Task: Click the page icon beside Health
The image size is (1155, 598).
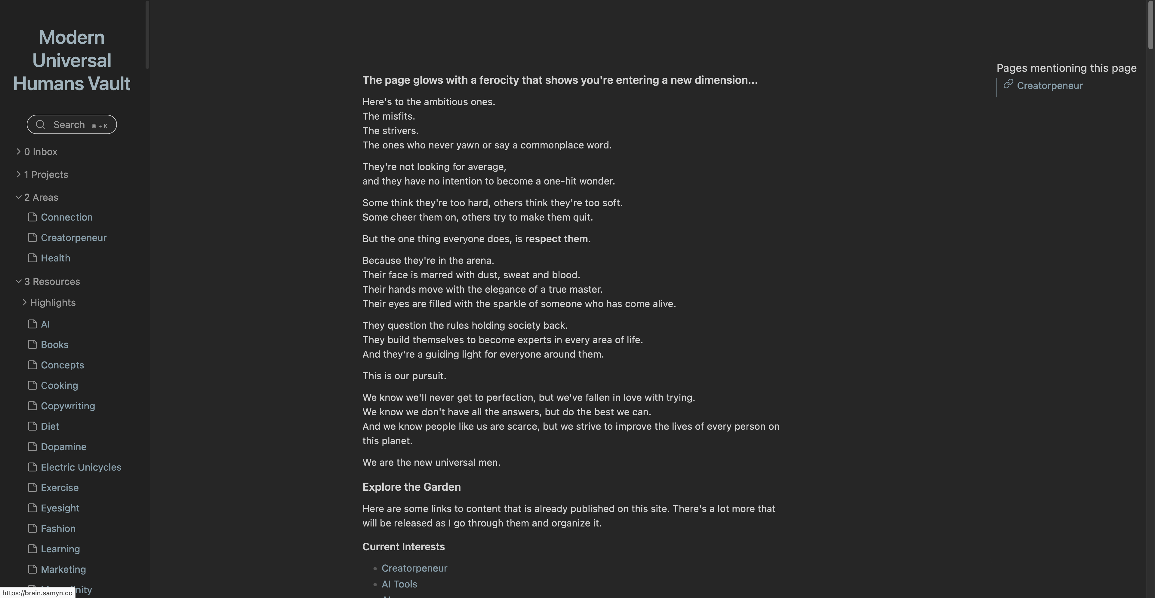Action: pos(32,258)
